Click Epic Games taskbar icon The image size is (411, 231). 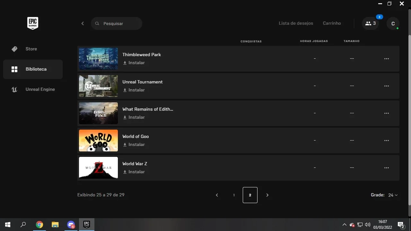tap(87, 225)
